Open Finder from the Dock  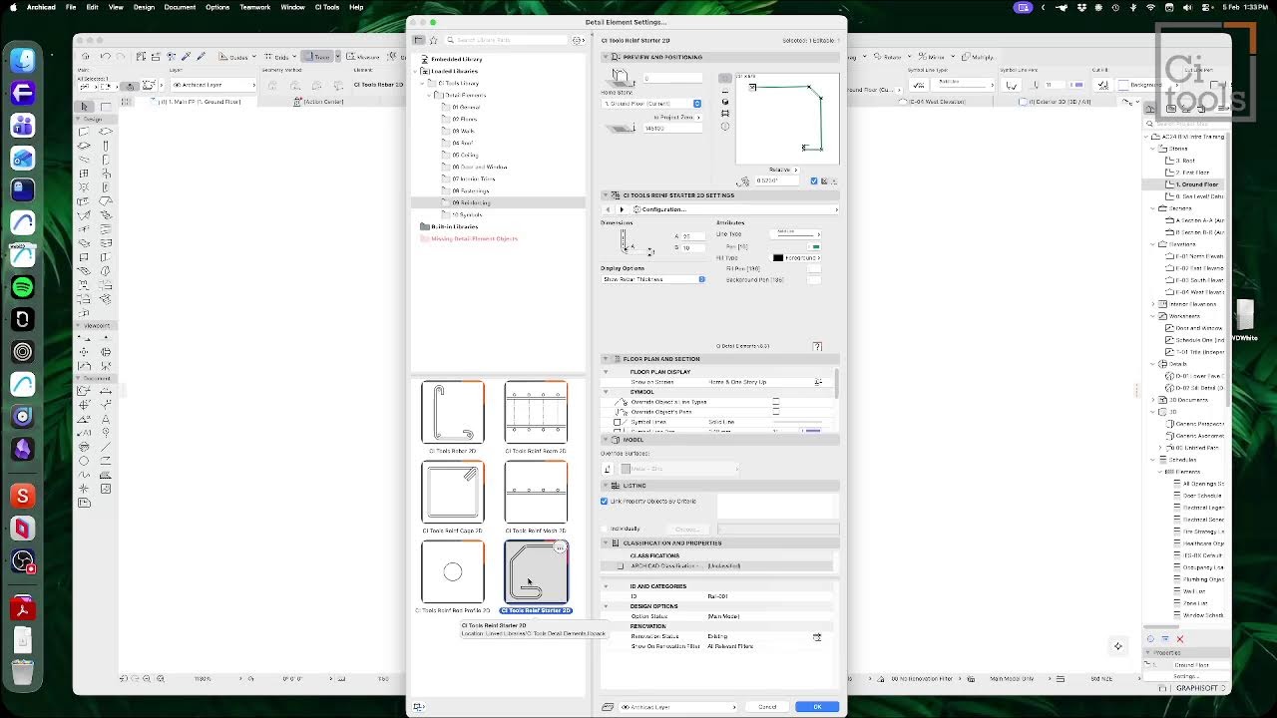(x=22, y=61)
